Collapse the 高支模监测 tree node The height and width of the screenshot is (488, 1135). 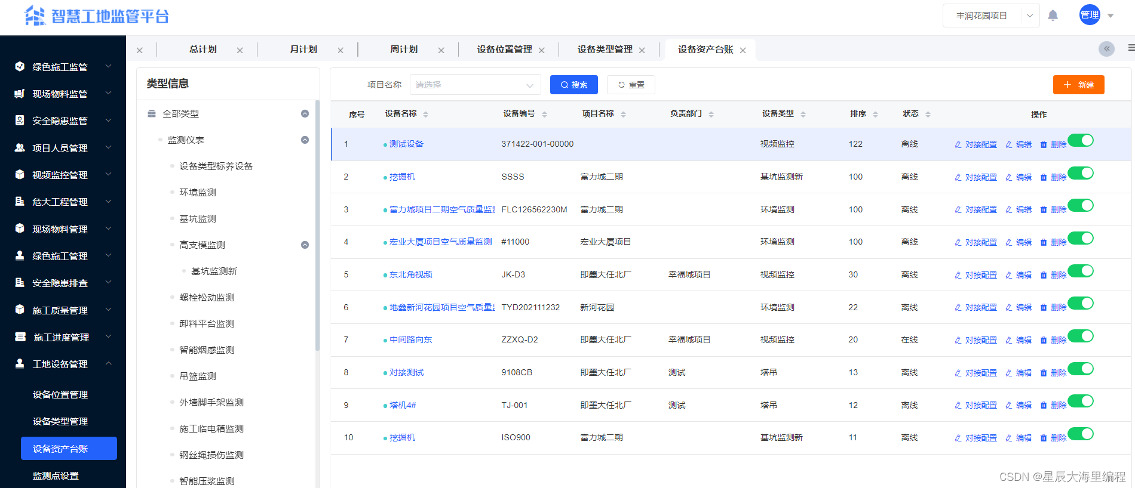(x=305, y=245)
